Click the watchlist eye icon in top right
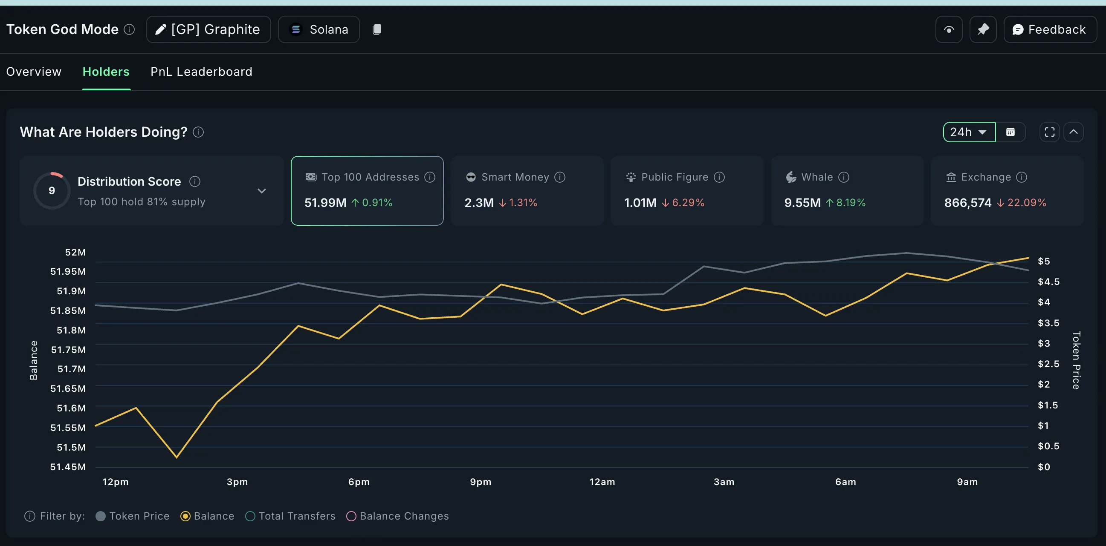This screenshot has width=1106, height=546. (949, 29)
